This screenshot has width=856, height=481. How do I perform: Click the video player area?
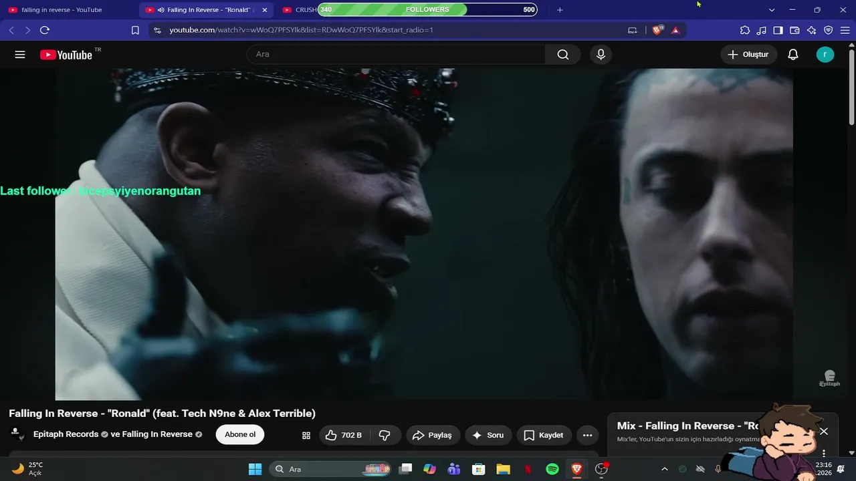click(424, 234)
